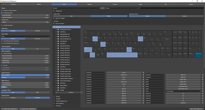Click the space bar key on keyboard diagram
The width and height of the screenshot is (205, 110).
click(122, 55)
